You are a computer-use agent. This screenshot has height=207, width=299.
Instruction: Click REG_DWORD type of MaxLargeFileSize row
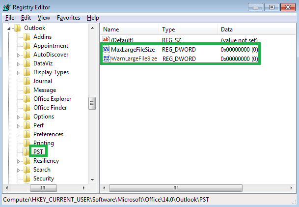[179, 50]
